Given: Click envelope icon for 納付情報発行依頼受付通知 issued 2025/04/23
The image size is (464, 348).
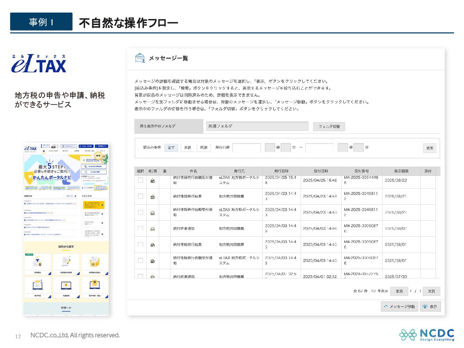Looking at the screenshot, I should point(153,213).
